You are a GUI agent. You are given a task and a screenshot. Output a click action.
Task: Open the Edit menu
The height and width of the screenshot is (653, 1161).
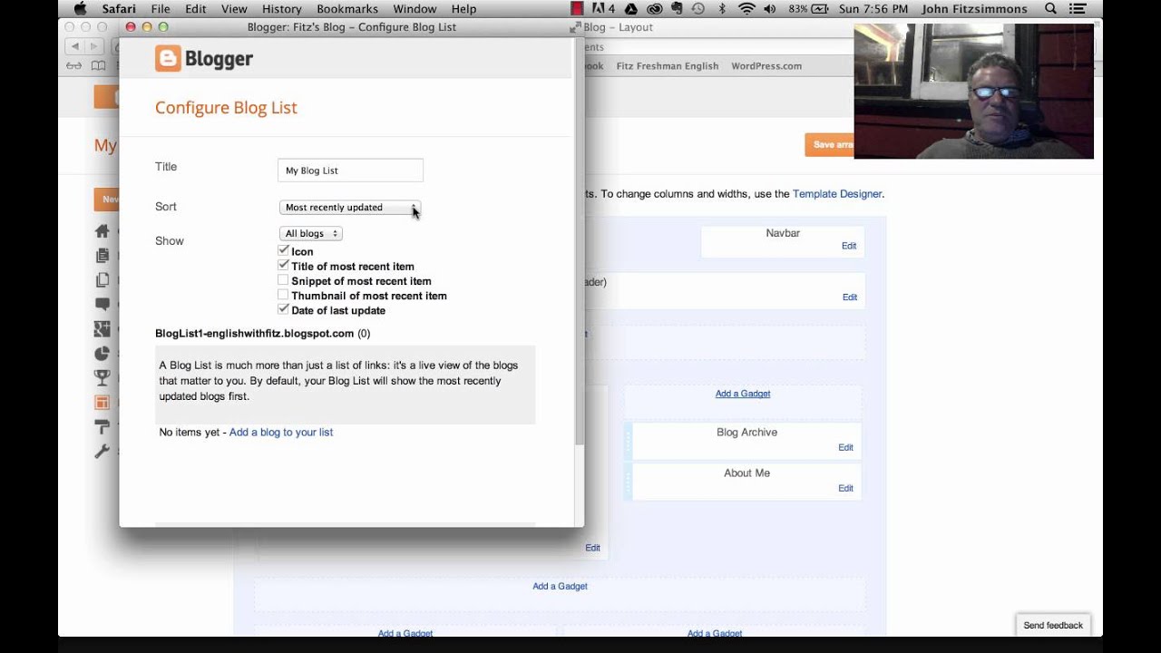pyautogui.click(x=196, y=9)
